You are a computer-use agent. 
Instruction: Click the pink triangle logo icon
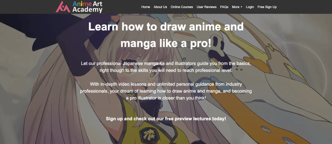tap(63, 7)
